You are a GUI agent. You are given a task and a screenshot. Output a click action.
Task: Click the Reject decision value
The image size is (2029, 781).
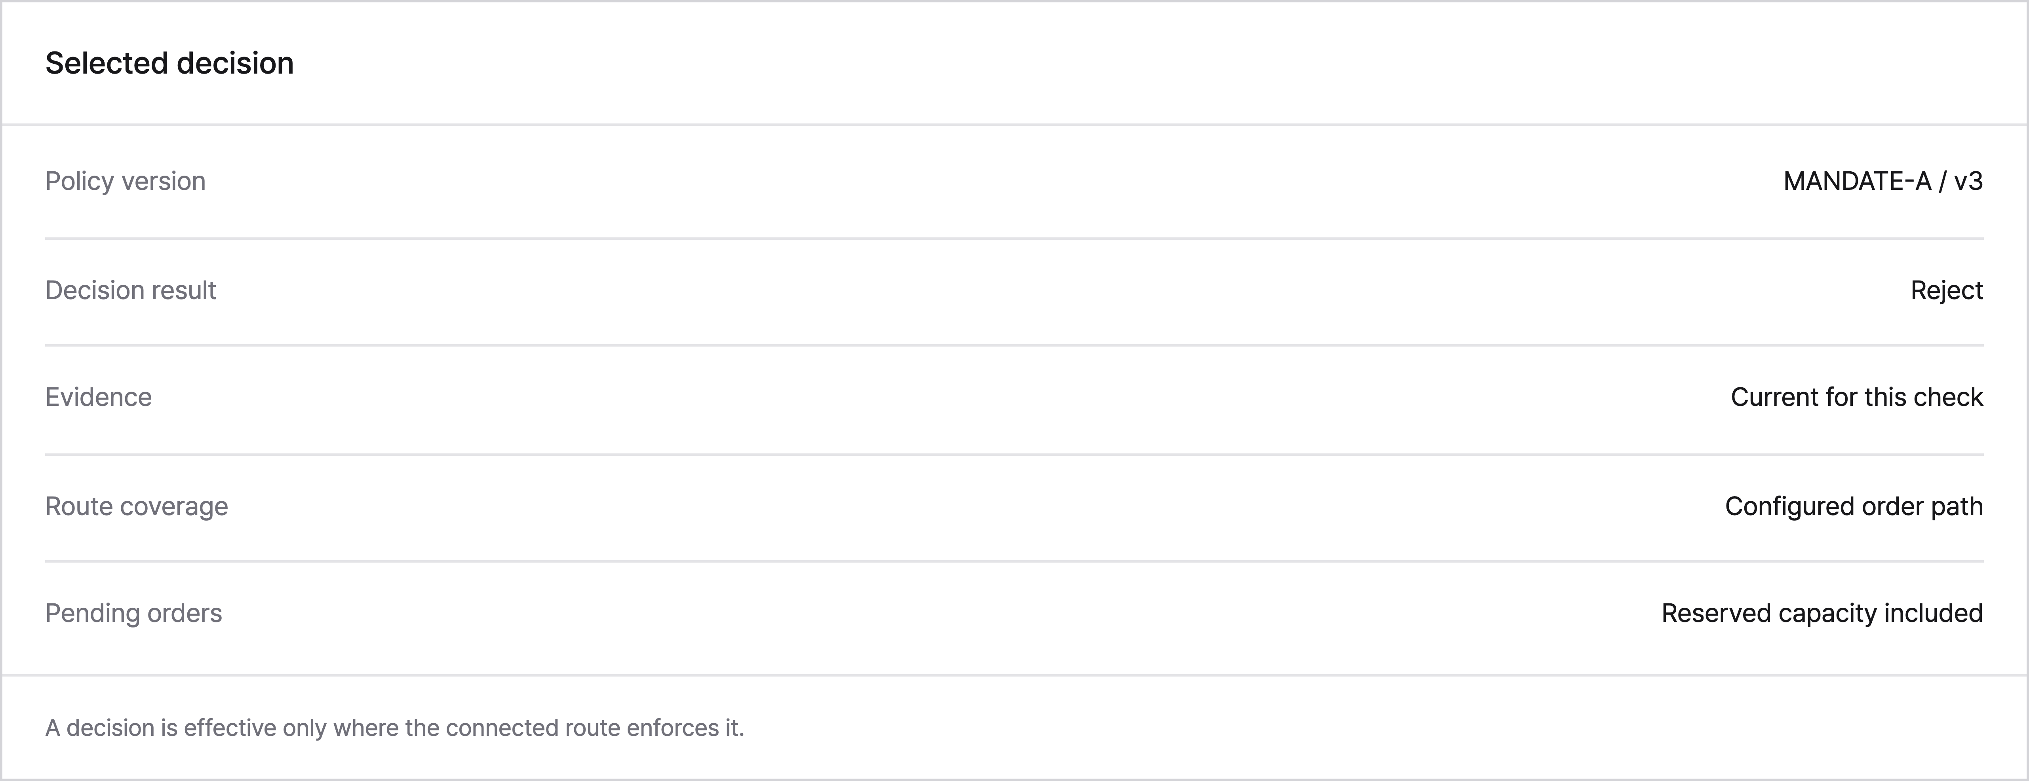[x=1947, y=290]
